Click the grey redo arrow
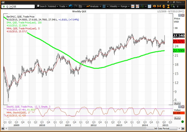187x132 pixels. tap(75, 6)
